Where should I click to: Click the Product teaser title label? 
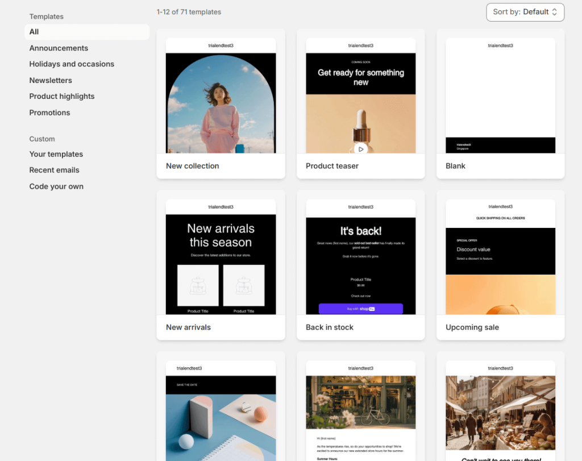pos(332,166)
